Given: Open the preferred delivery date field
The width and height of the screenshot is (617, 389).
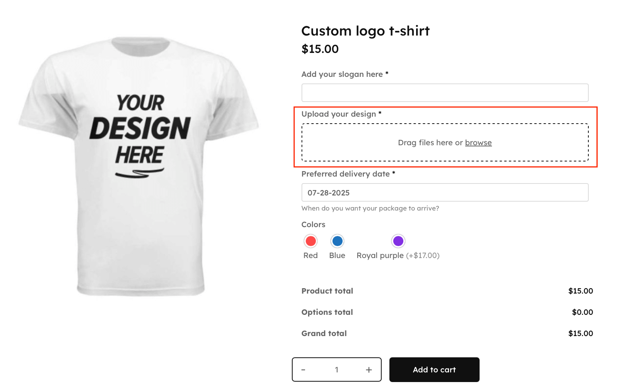Looking at the screenshot, I should pyautogui.click(x=445, y=192).
